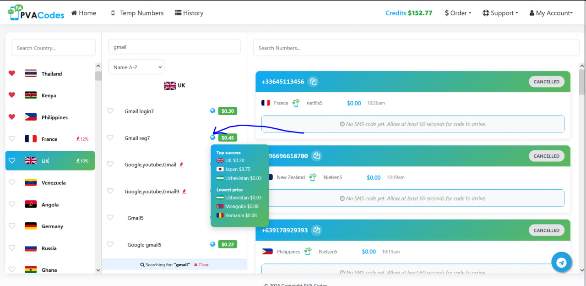This screenshot has height=286, width=586.
Task: Click the green icon next to netflix5
Action: point(296,103)
